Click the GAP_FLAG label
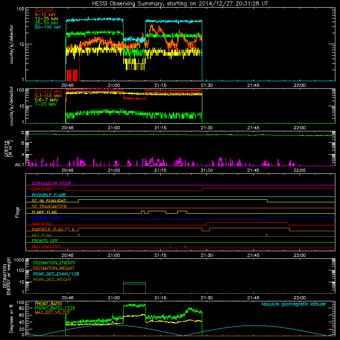The height and width of the screenshot is (340, 340). pos(42,189)
